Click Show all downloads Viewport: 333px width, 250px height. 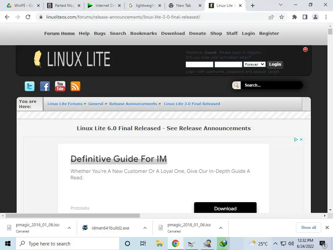[x=308, y=228]
